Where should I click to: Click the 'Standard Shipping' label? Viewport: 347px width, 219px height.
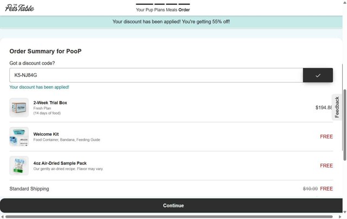[29, 189]
